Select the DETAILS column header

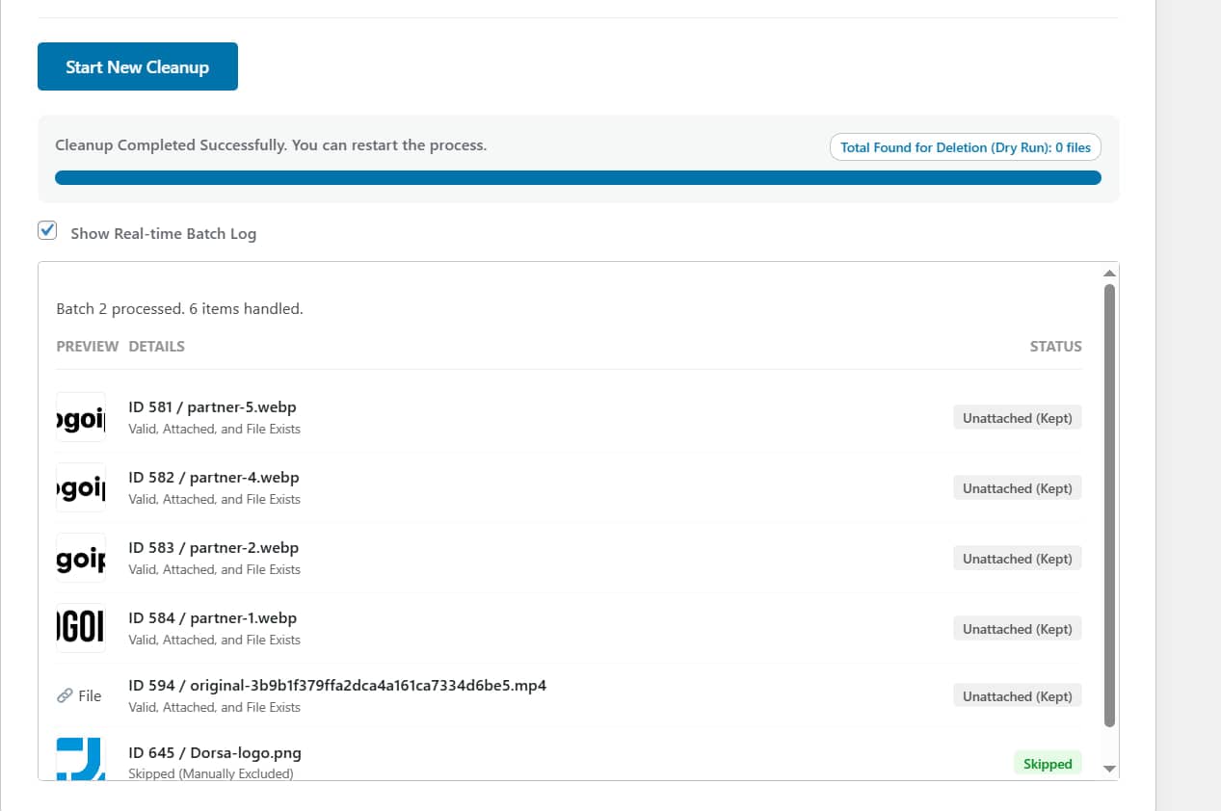[x=155, y=346]
